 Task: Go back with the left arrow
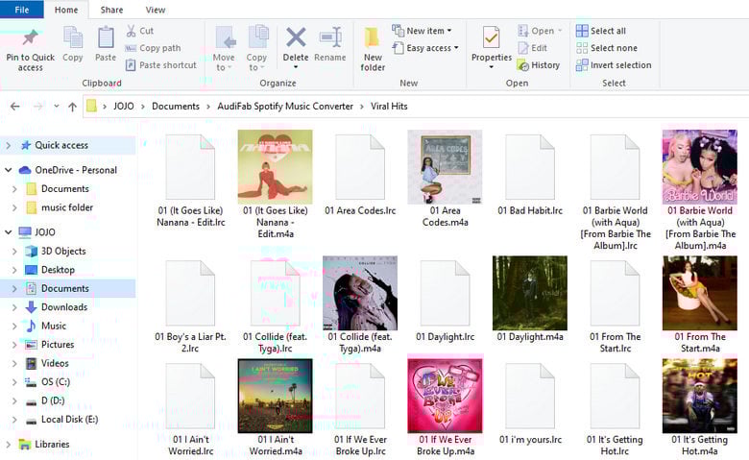click(15, 106)
